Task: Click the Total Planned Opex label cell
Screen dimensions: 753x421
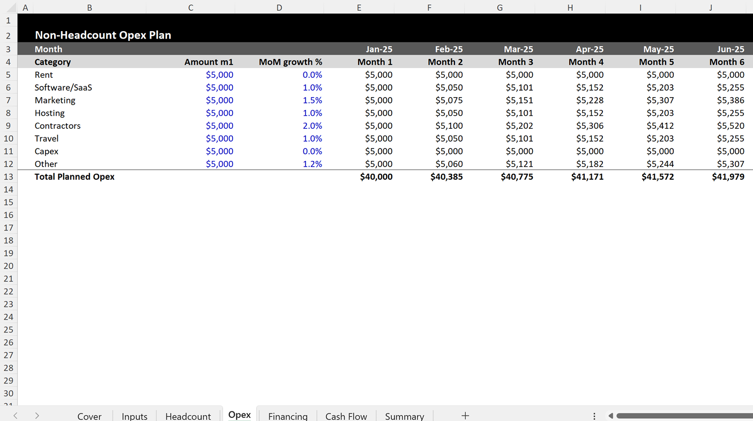Action: (x=74, y=176)
